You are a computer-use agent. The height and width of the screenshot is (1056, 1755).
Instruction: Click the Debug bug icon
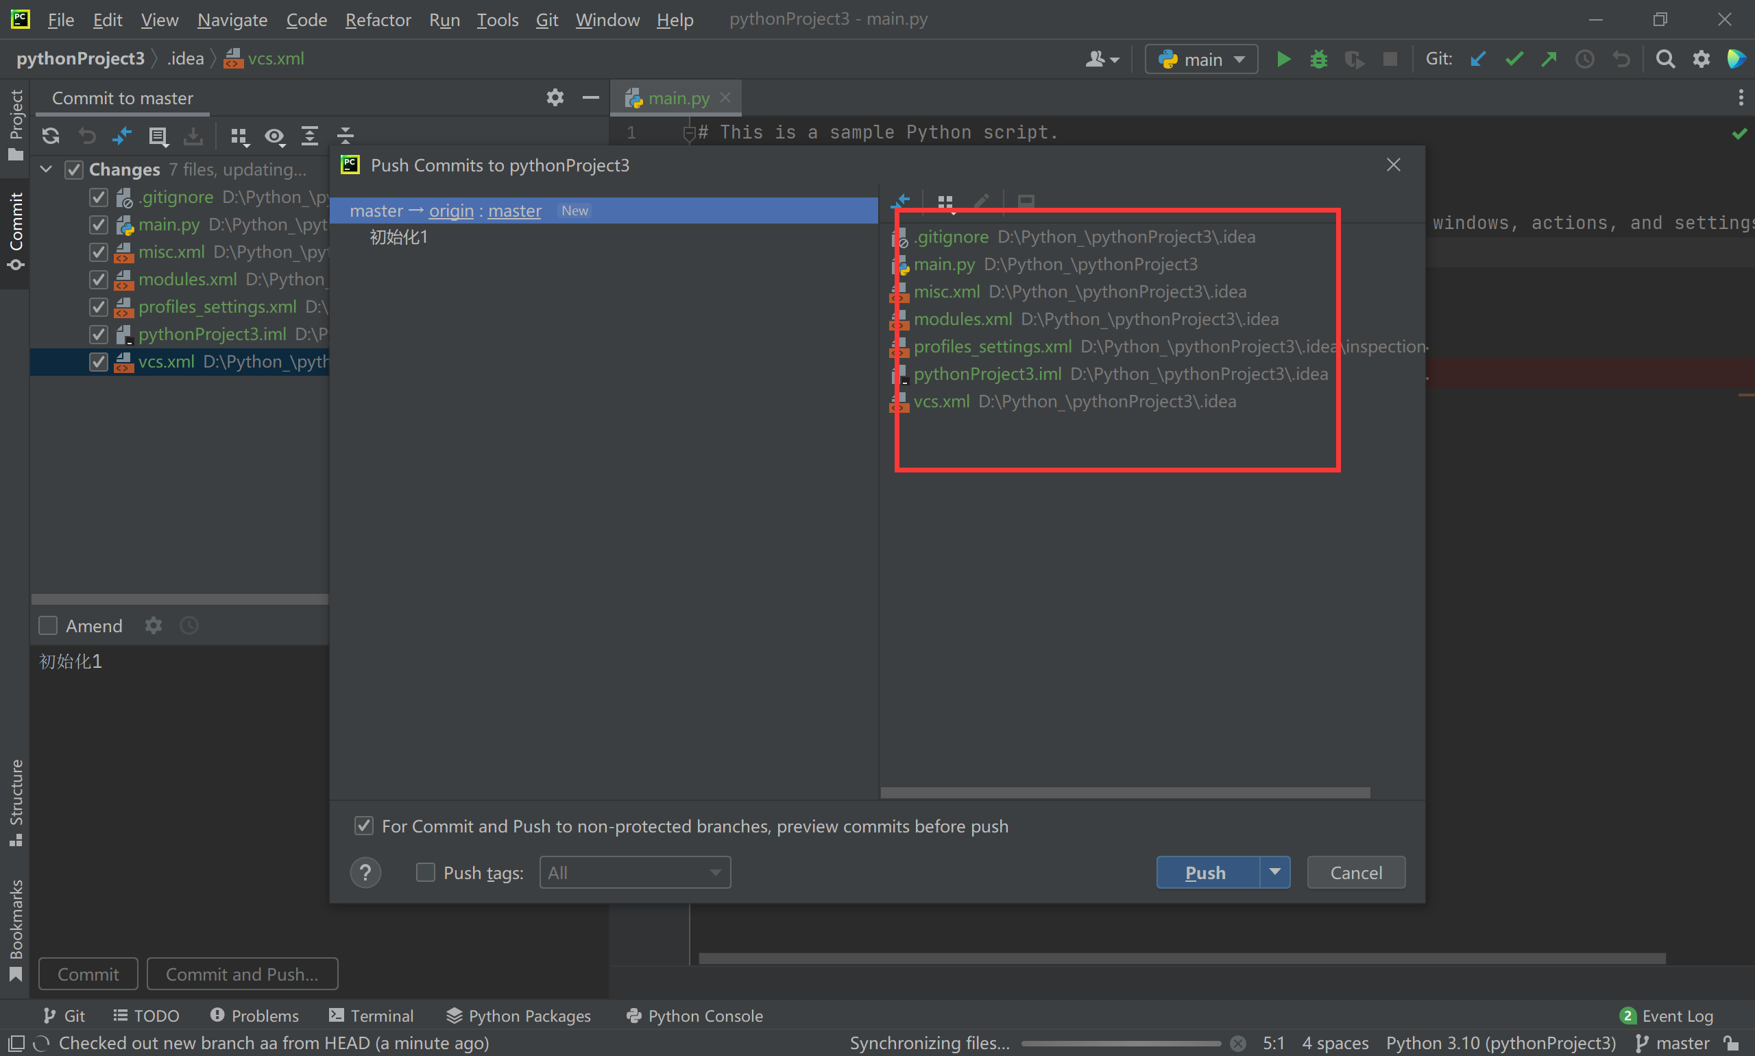pyautogui.click(x=1318, y=59)
